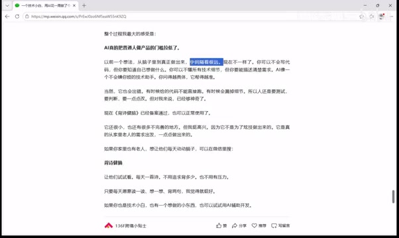Screen dimensions: 399x238
Task: Click the paragraph starting 整个过程
Action: (x=130, y=34)
